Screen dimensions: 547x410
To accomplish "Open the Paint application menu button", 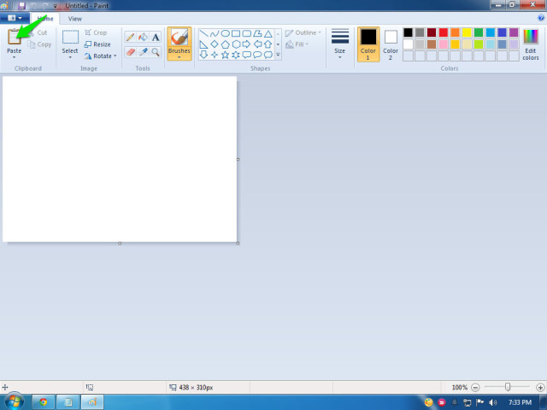I will point(15,18).
